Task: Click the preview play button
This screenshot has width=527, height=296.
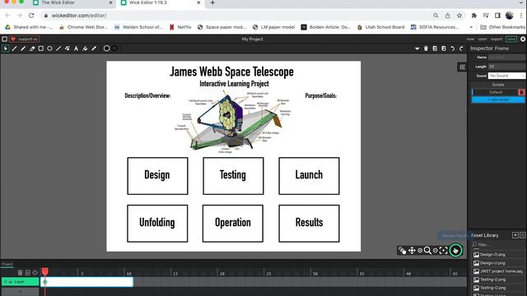Action: click(x=455, y=250)
